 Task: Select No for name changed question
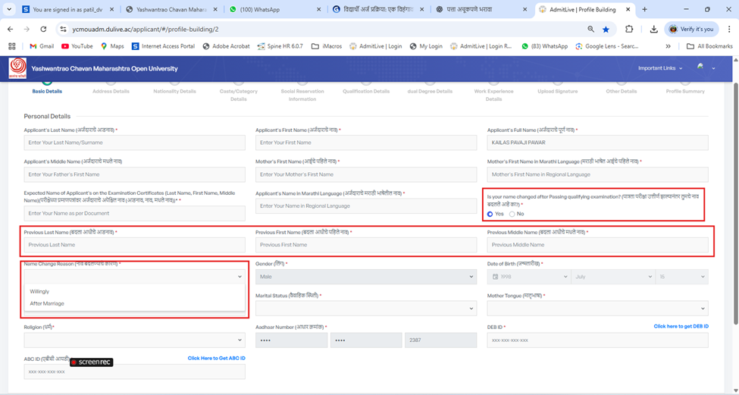click(512, 214)
